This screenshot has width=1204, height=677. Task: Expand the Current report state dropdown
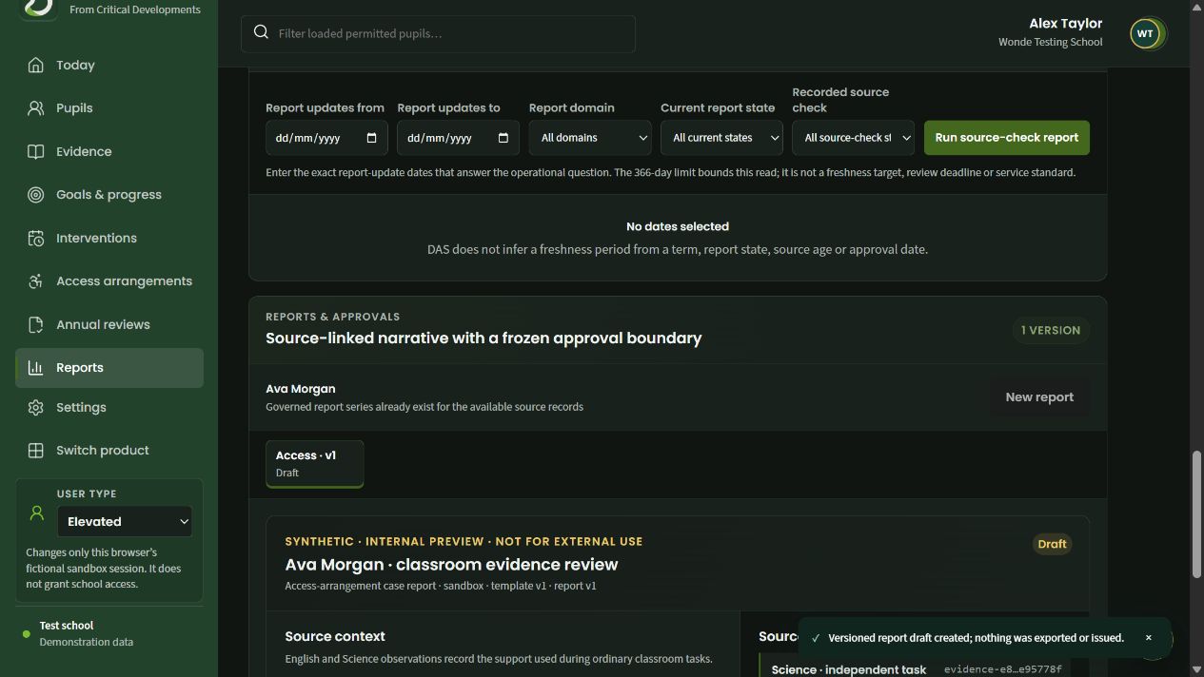pyautogui.click(x=721, y=138)
